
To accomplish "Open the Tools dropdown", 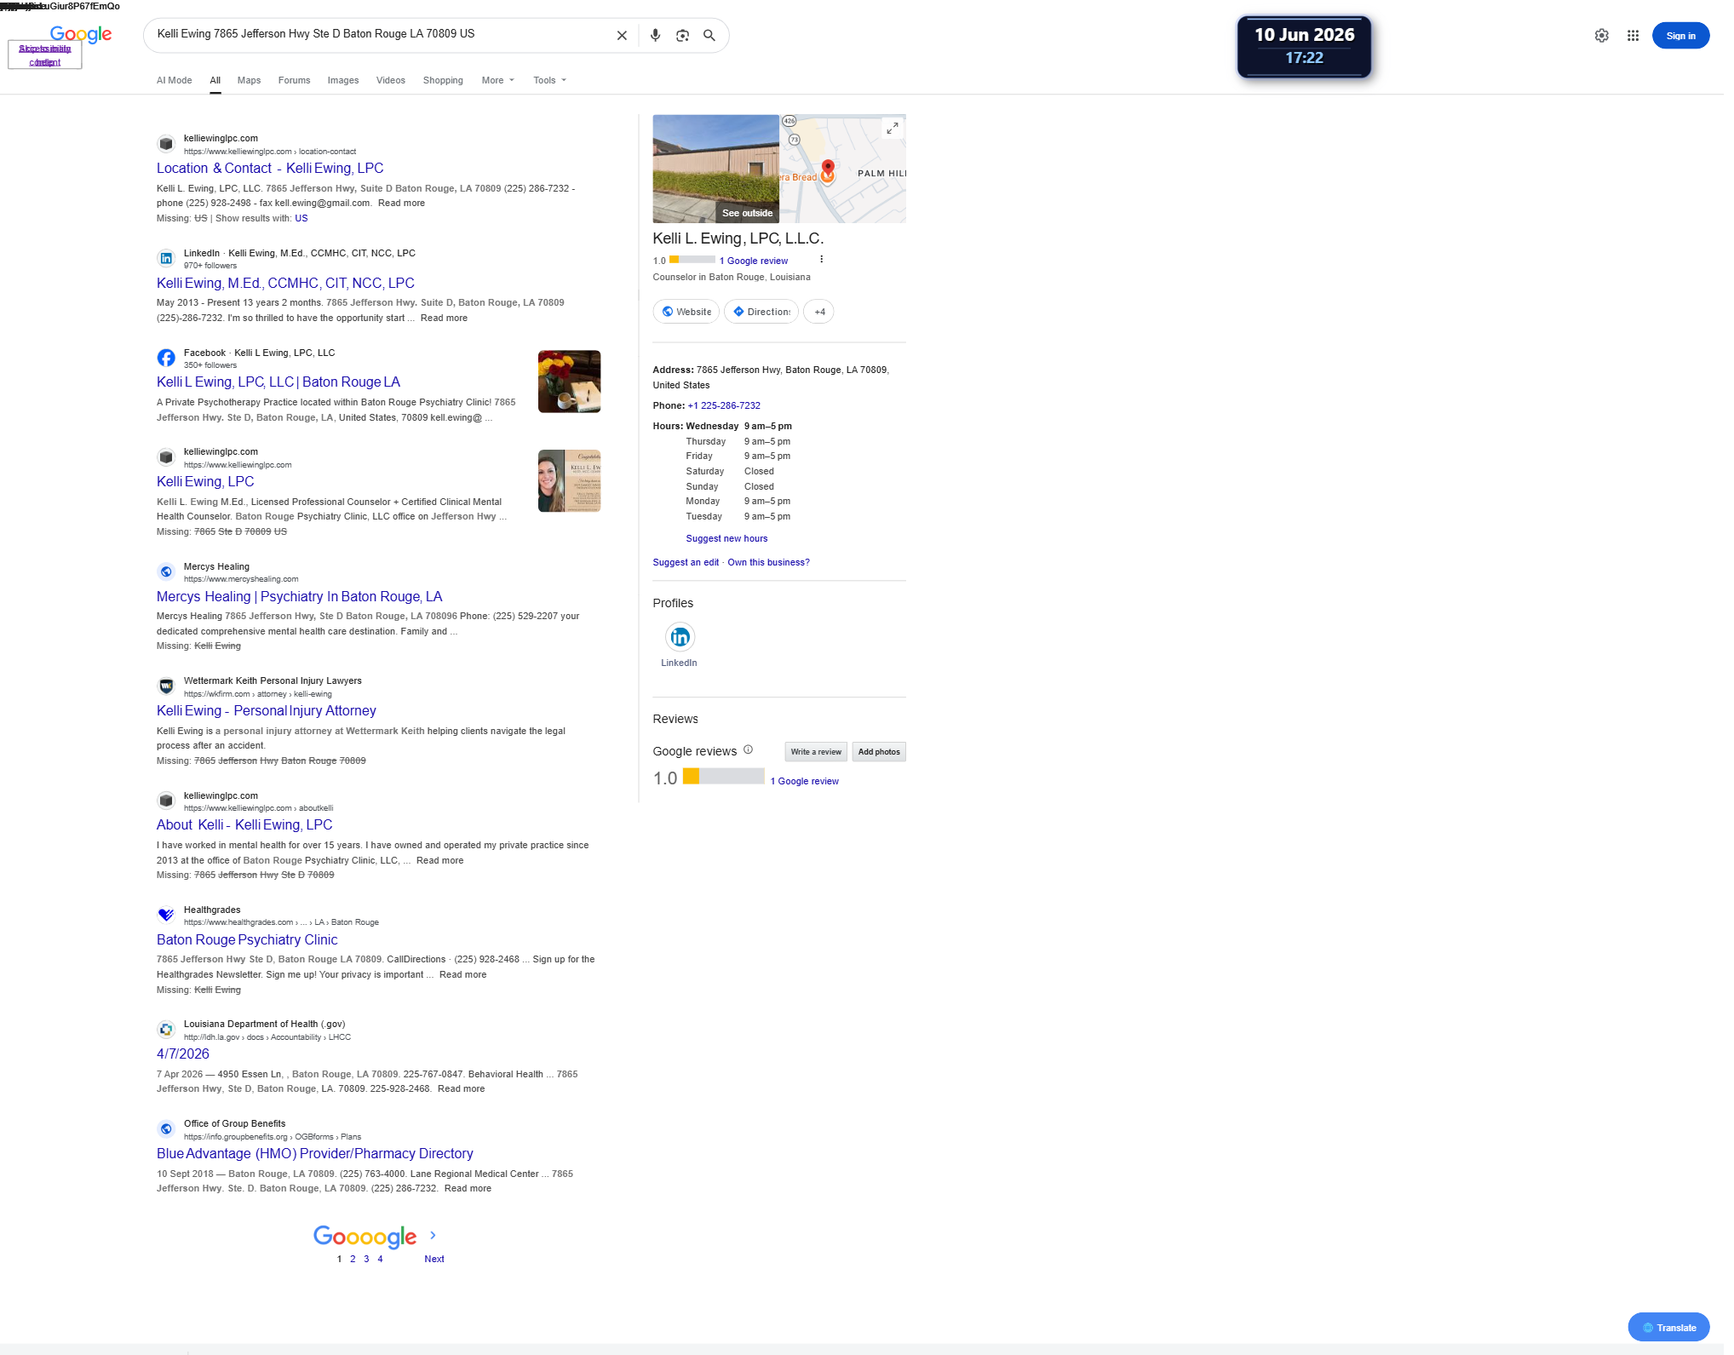I will click(x=549, y=80).
